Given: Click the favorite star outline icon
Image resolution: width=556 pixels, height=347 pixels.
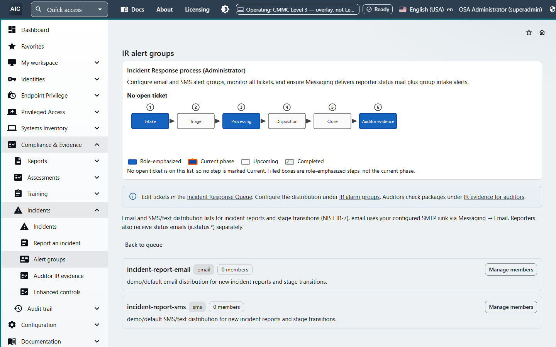Looking at the screenshot, I should click(x=529, y=32).
